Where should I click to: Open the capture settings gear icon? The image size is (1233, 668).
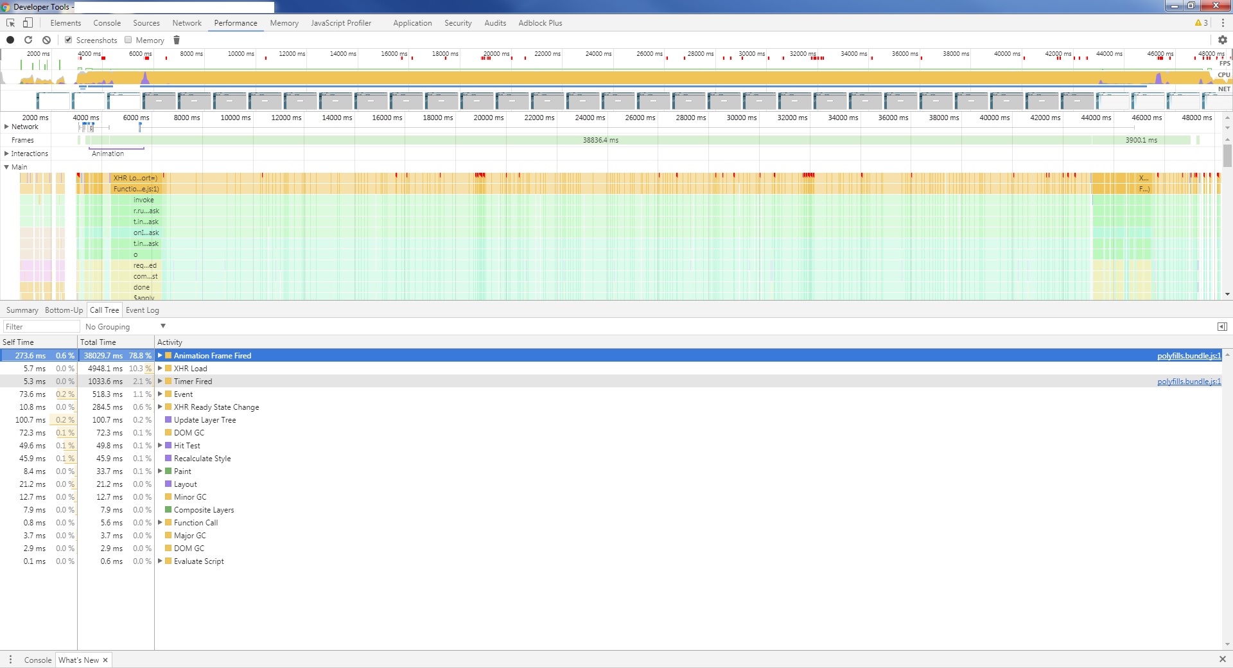pyautogui.click(x=1222, y=40)
